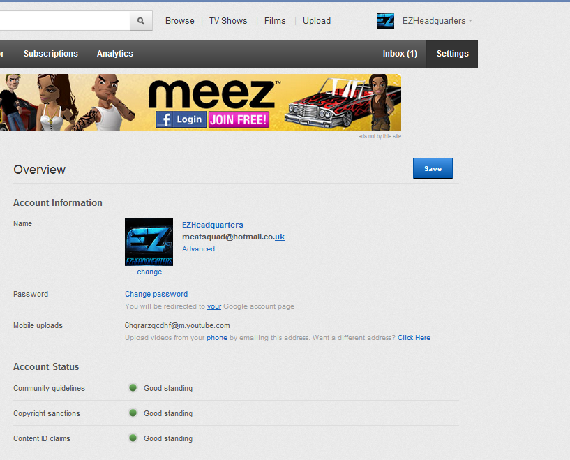Viewport: 570px width, 460px height.
Task: Select the Settings tab
Action: pos(452,54)
